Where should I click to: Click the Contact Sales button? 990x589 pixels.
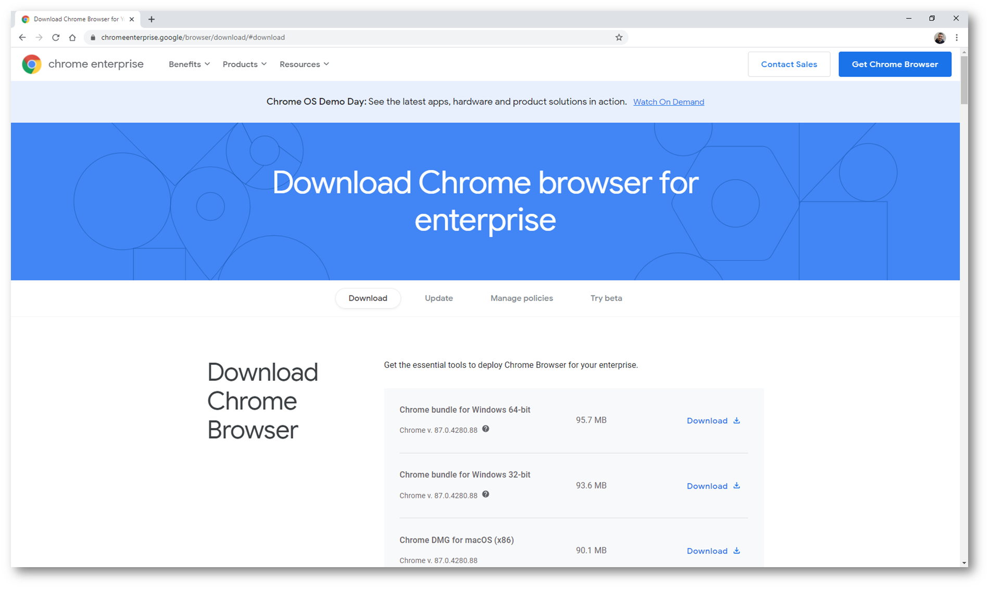789,64
